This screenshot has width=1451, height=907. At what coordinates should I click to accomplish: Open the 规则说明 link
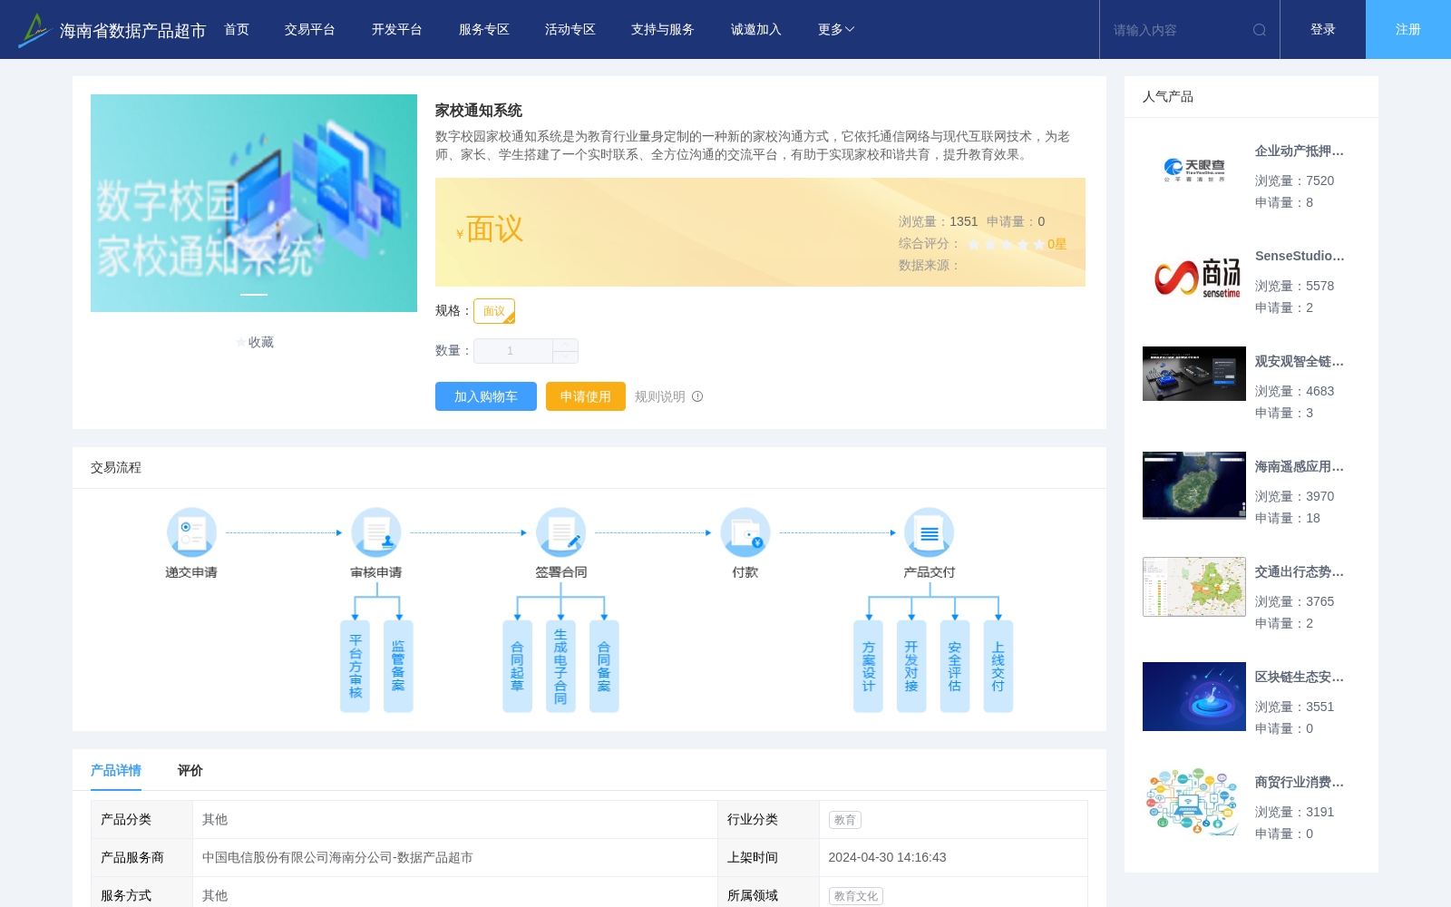(660, 396)
